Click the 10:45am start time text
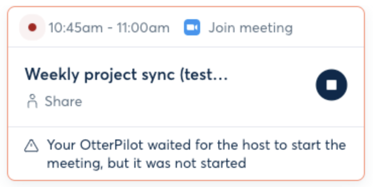 point(75,28)
